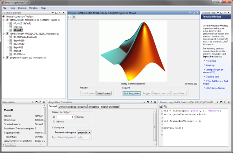Maximize the Acquisition Parameters panel
Image resolution: width=233 pixels, height=153 pixels.
pyautogui.click(x=148, y=102)
